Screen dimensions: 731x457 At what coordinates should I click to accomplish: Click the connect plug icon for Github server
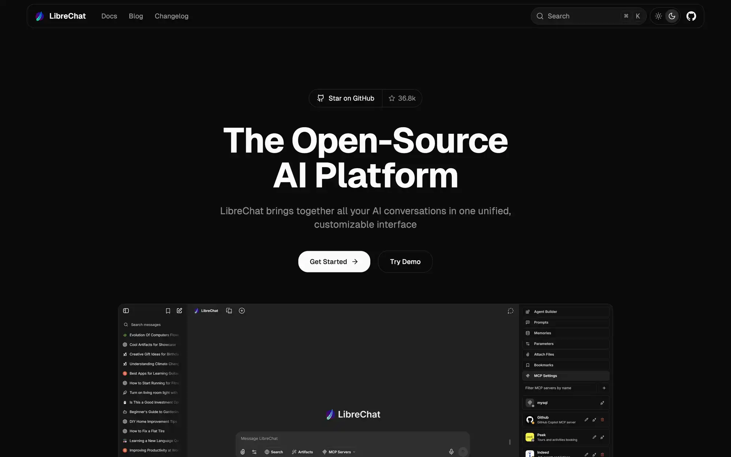[x=594, y=420]
